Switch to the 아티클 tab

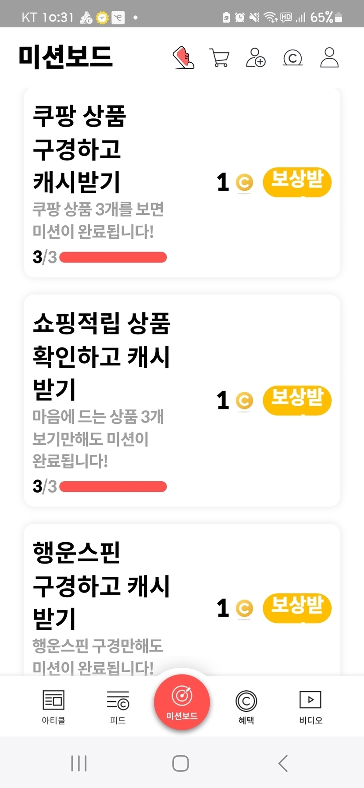click(x=54, y=706)
